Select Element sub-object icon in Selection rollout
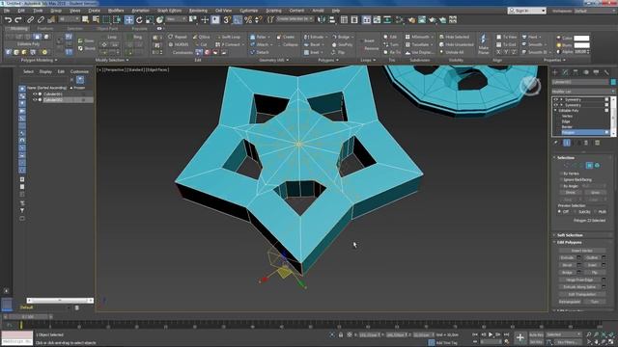 coord(597,165)
